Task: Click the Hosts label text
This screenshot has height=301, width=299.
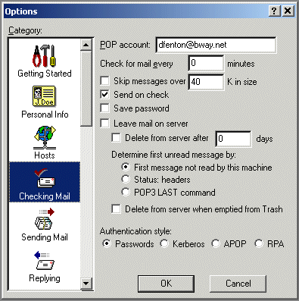Action: 45,155
